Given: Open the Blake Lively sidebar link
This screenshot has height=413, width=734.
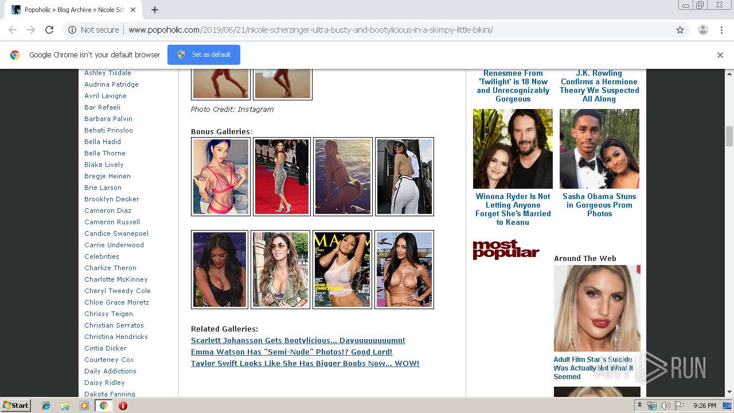Looking at the screenshot, I should point(104,165).
